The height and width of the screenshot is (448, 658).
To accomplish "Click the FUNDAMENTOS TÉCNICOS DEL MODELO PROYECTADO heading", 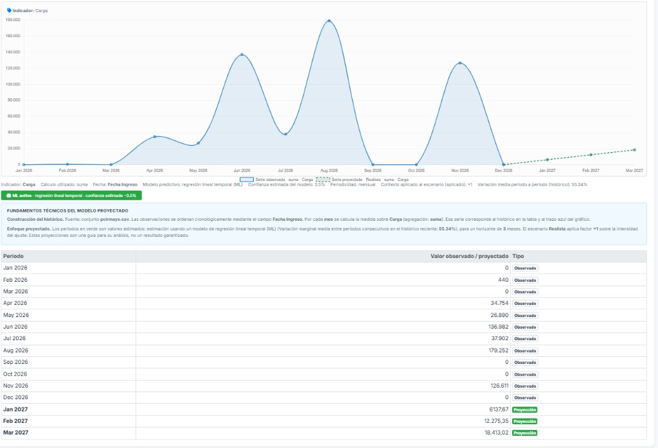I will pos(67,211).
